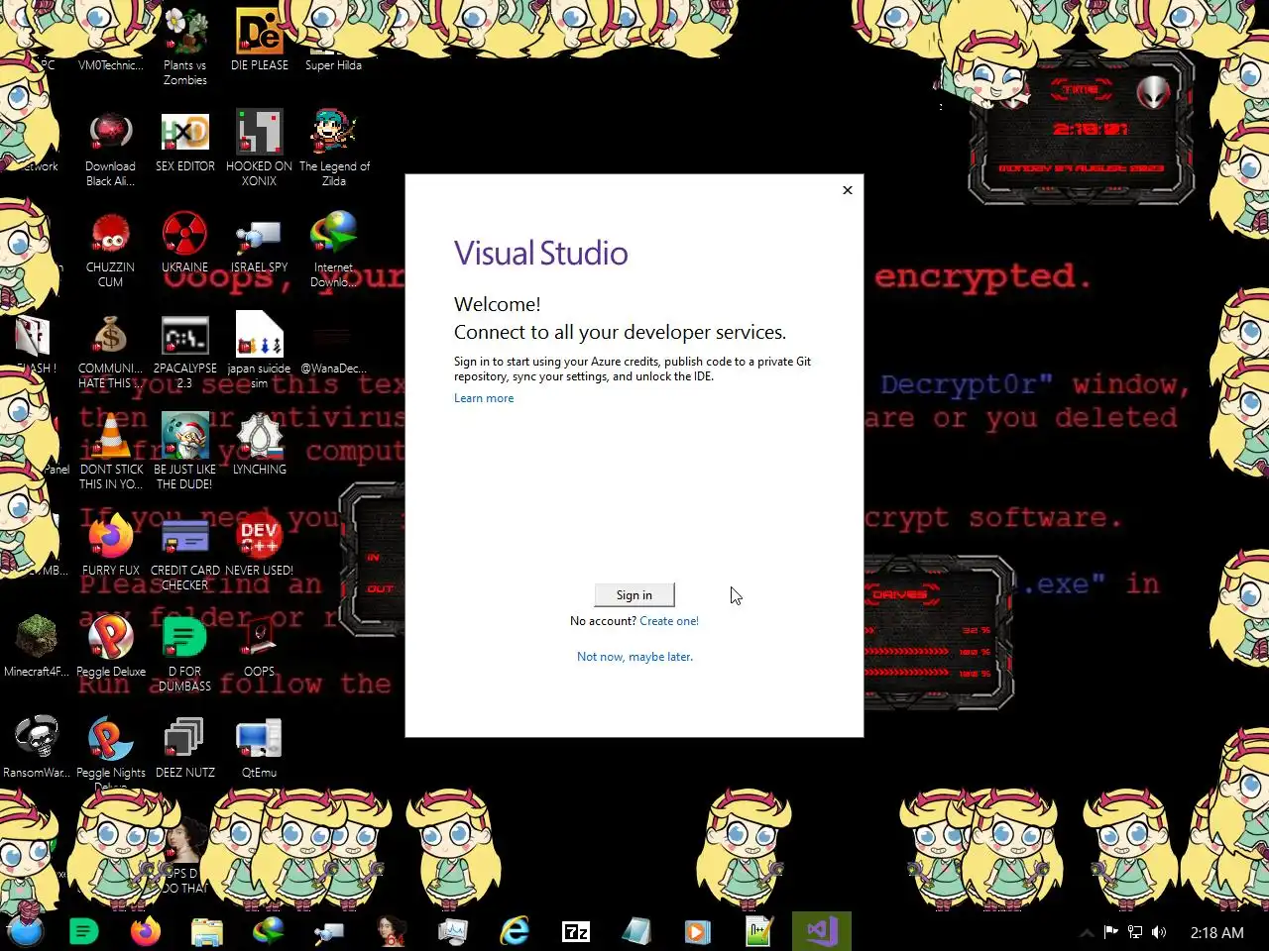Open the media player taskbar icon
Viewport: 1269px width, 951px height.
tap(698, 931)
